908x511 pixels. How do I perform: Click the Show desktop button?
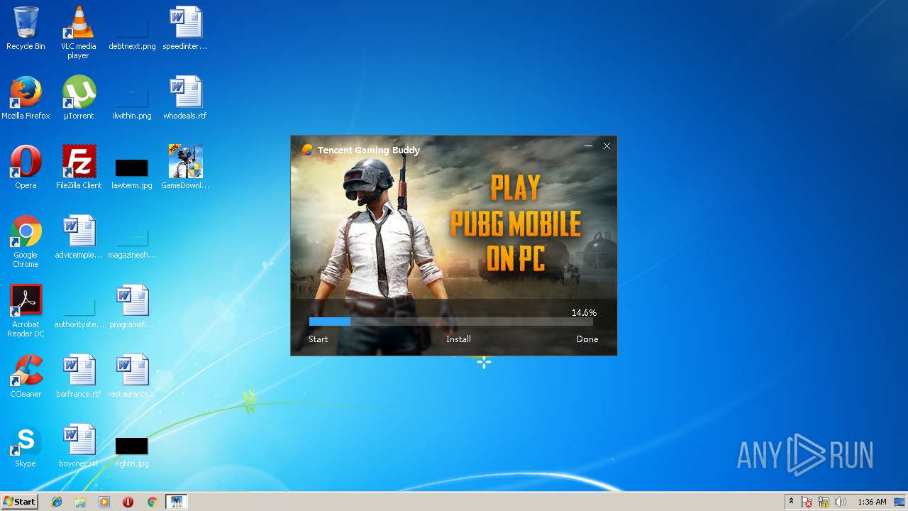point(900,502)
